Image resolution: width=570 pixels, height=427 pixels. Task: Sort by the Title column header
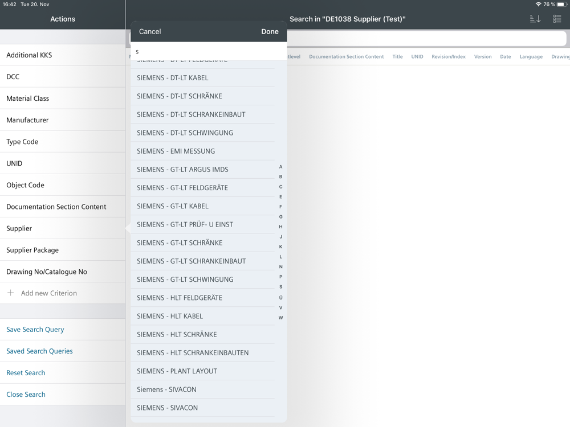click(397, 56)
